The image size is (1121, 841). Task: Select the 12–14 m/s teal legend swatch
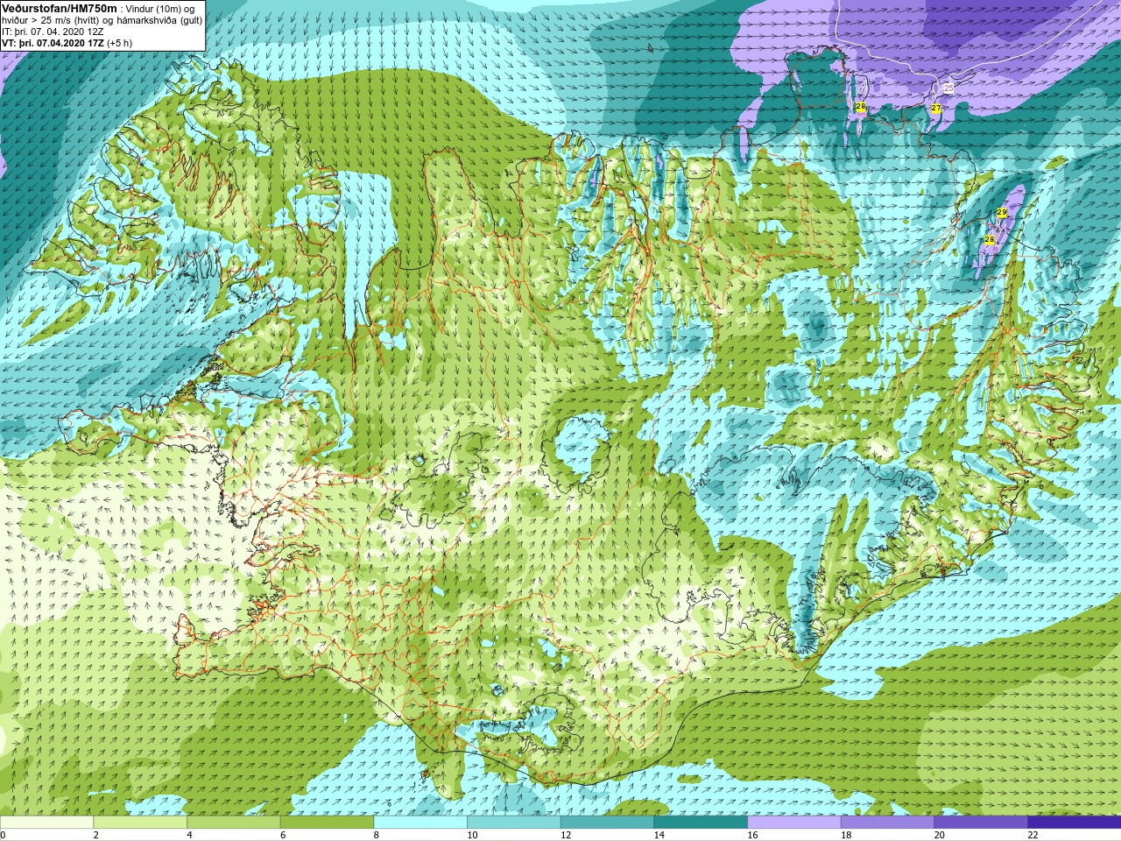607,823
